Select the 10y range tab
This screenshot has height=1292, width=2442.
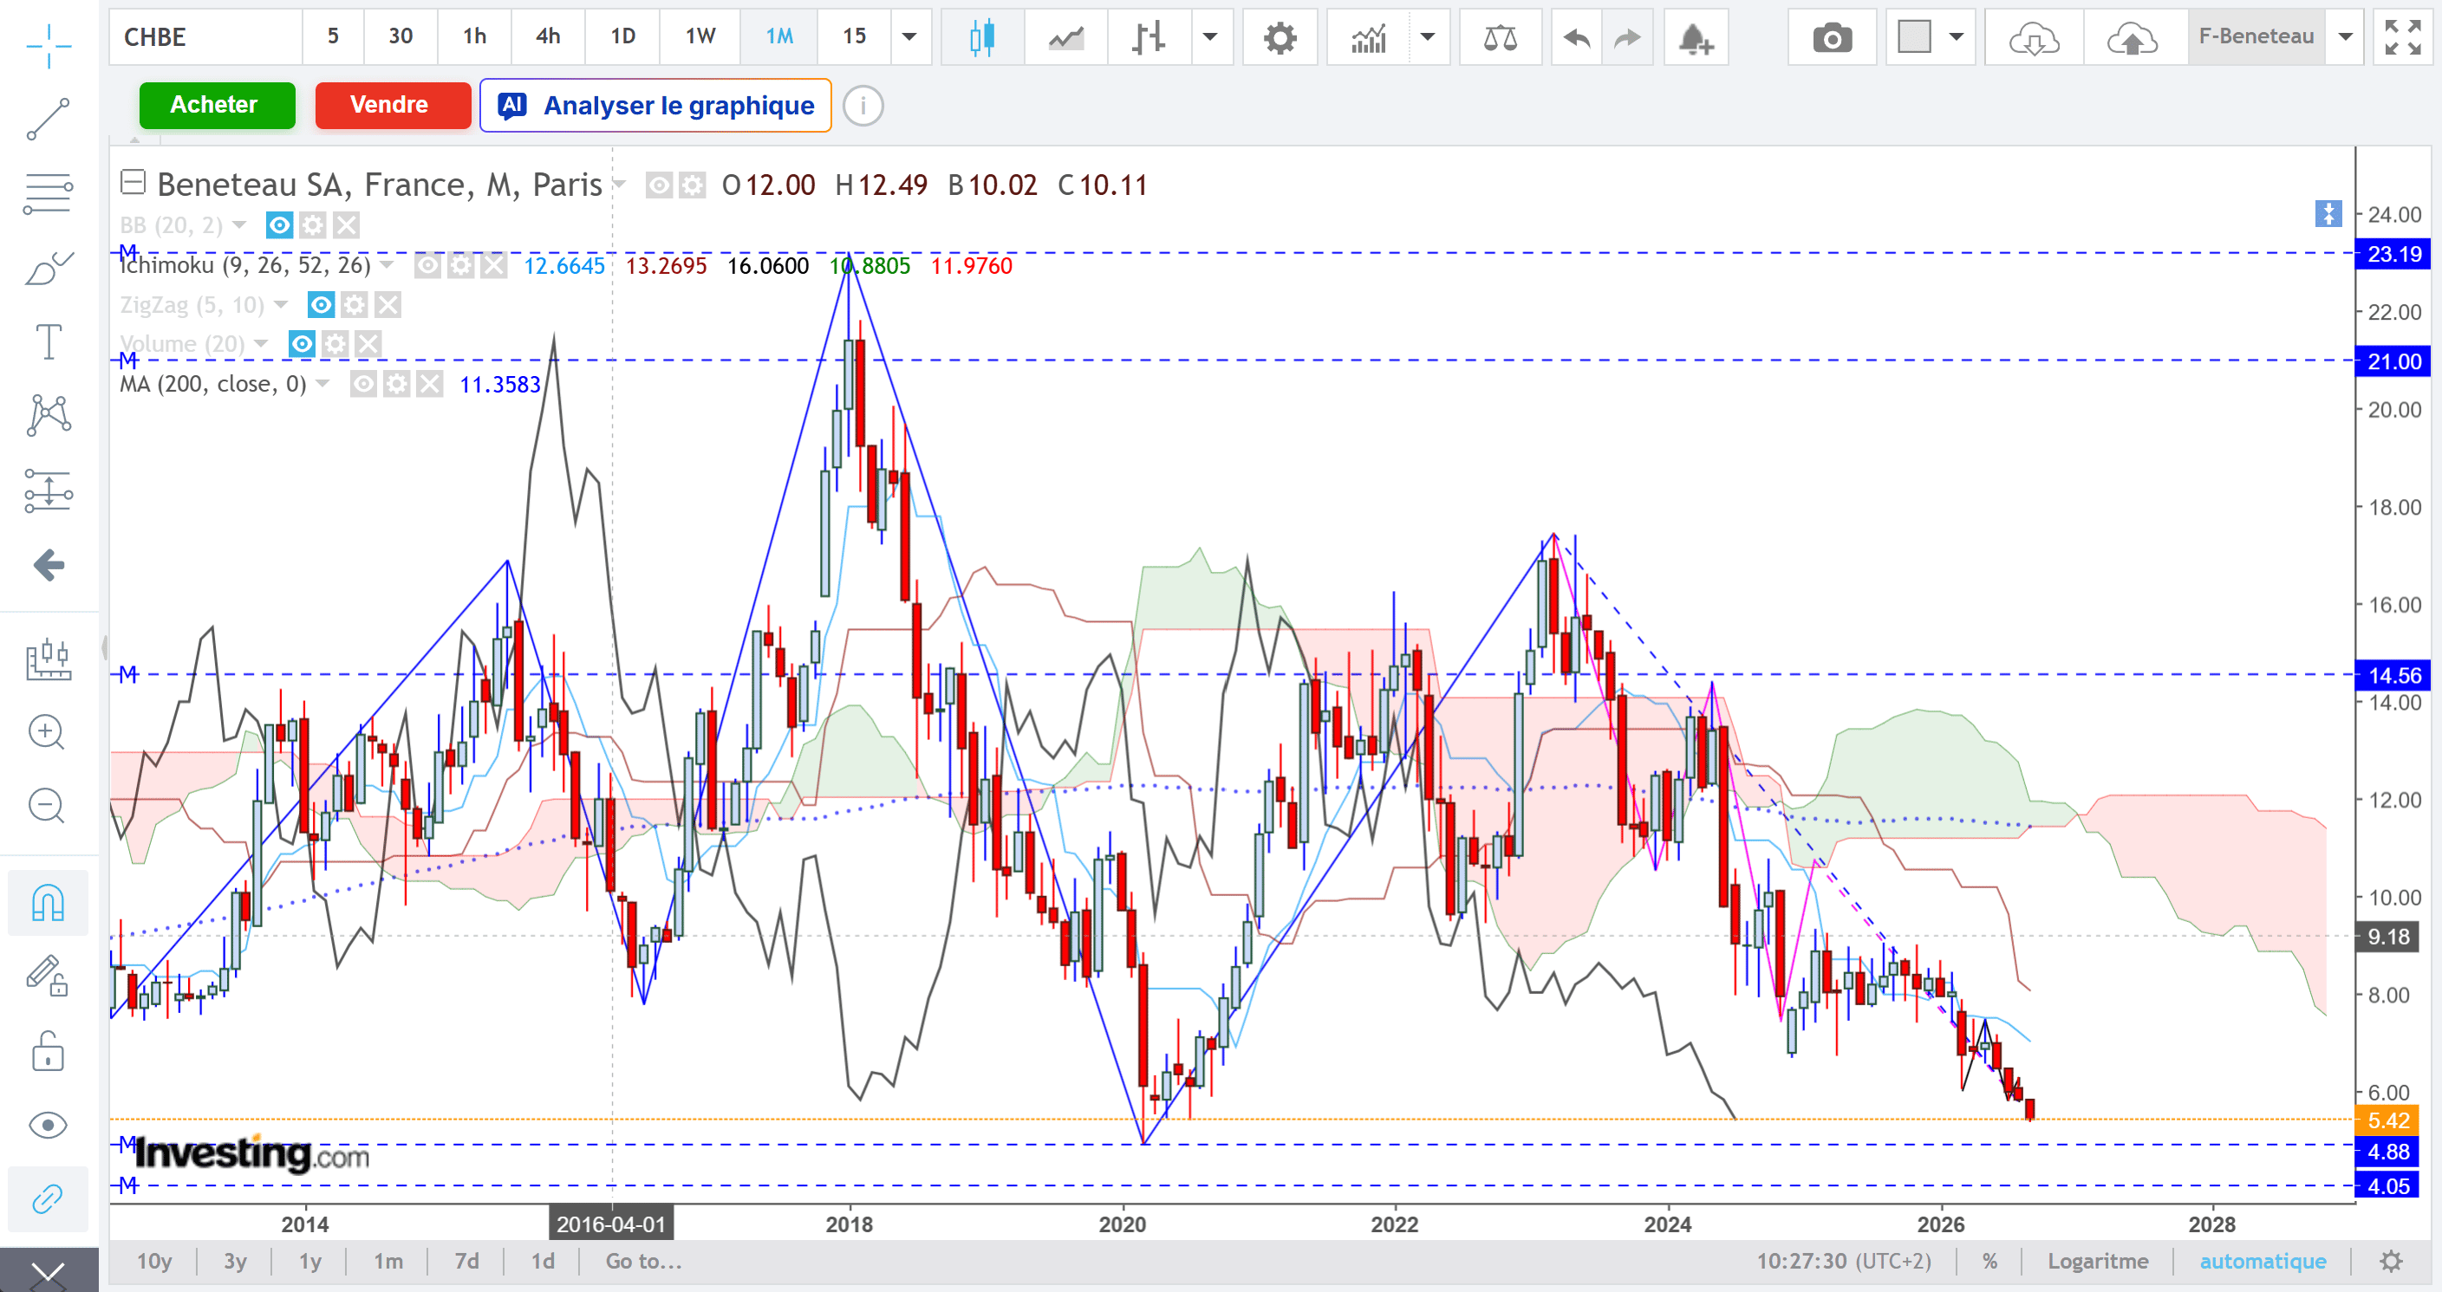pos(153,1261)
